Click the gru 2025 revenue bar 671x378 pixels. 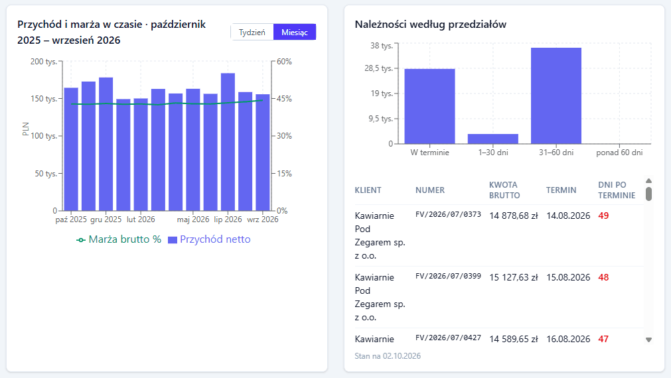(106, 144)
